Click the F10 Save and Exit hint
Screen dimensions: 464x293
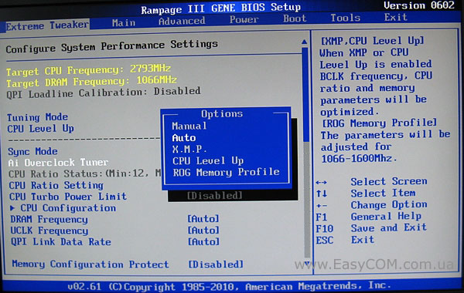click(371, 227)
